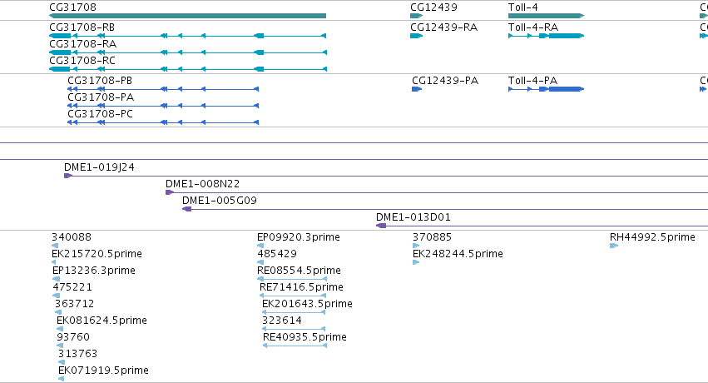This screenshot has height=383, width=708.
Task: Select the CG12439-RA label
Action: (444, 27)
